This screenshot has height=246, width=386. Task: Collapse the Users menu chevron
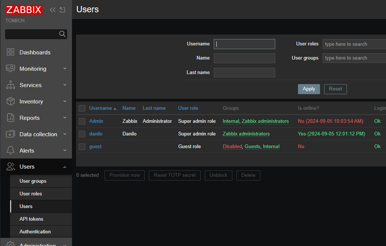pos(65,167)
